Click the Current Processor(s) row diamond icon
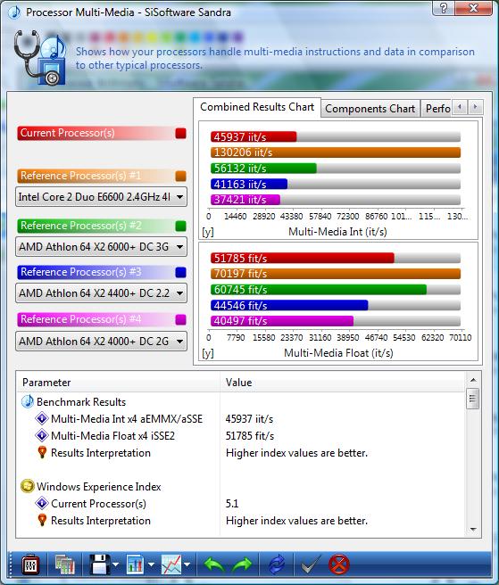Viewport: 499px width, 585px height. pos(42,503)
